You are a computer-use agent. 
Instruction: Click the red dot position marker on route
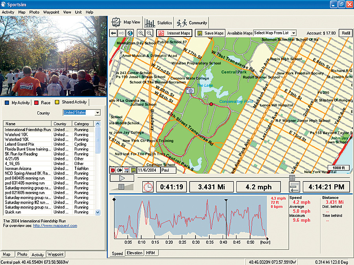tap(211, 104)
